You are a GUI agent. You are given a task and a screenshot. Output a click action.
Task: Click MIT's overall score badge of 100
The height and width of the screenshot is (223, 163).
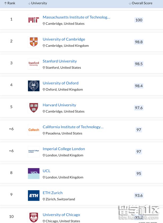(x=139, y=20)
